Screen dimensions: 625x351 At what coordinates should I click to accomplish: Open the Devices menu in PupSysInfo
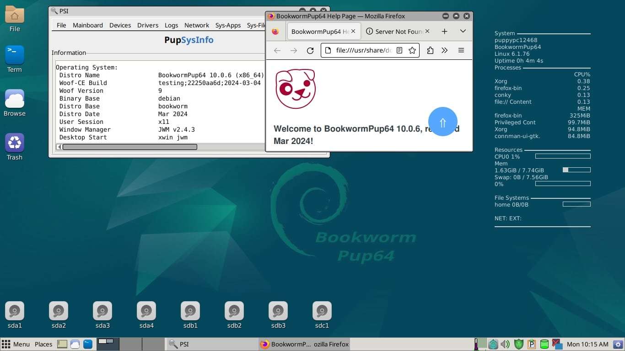pos(120,25)
